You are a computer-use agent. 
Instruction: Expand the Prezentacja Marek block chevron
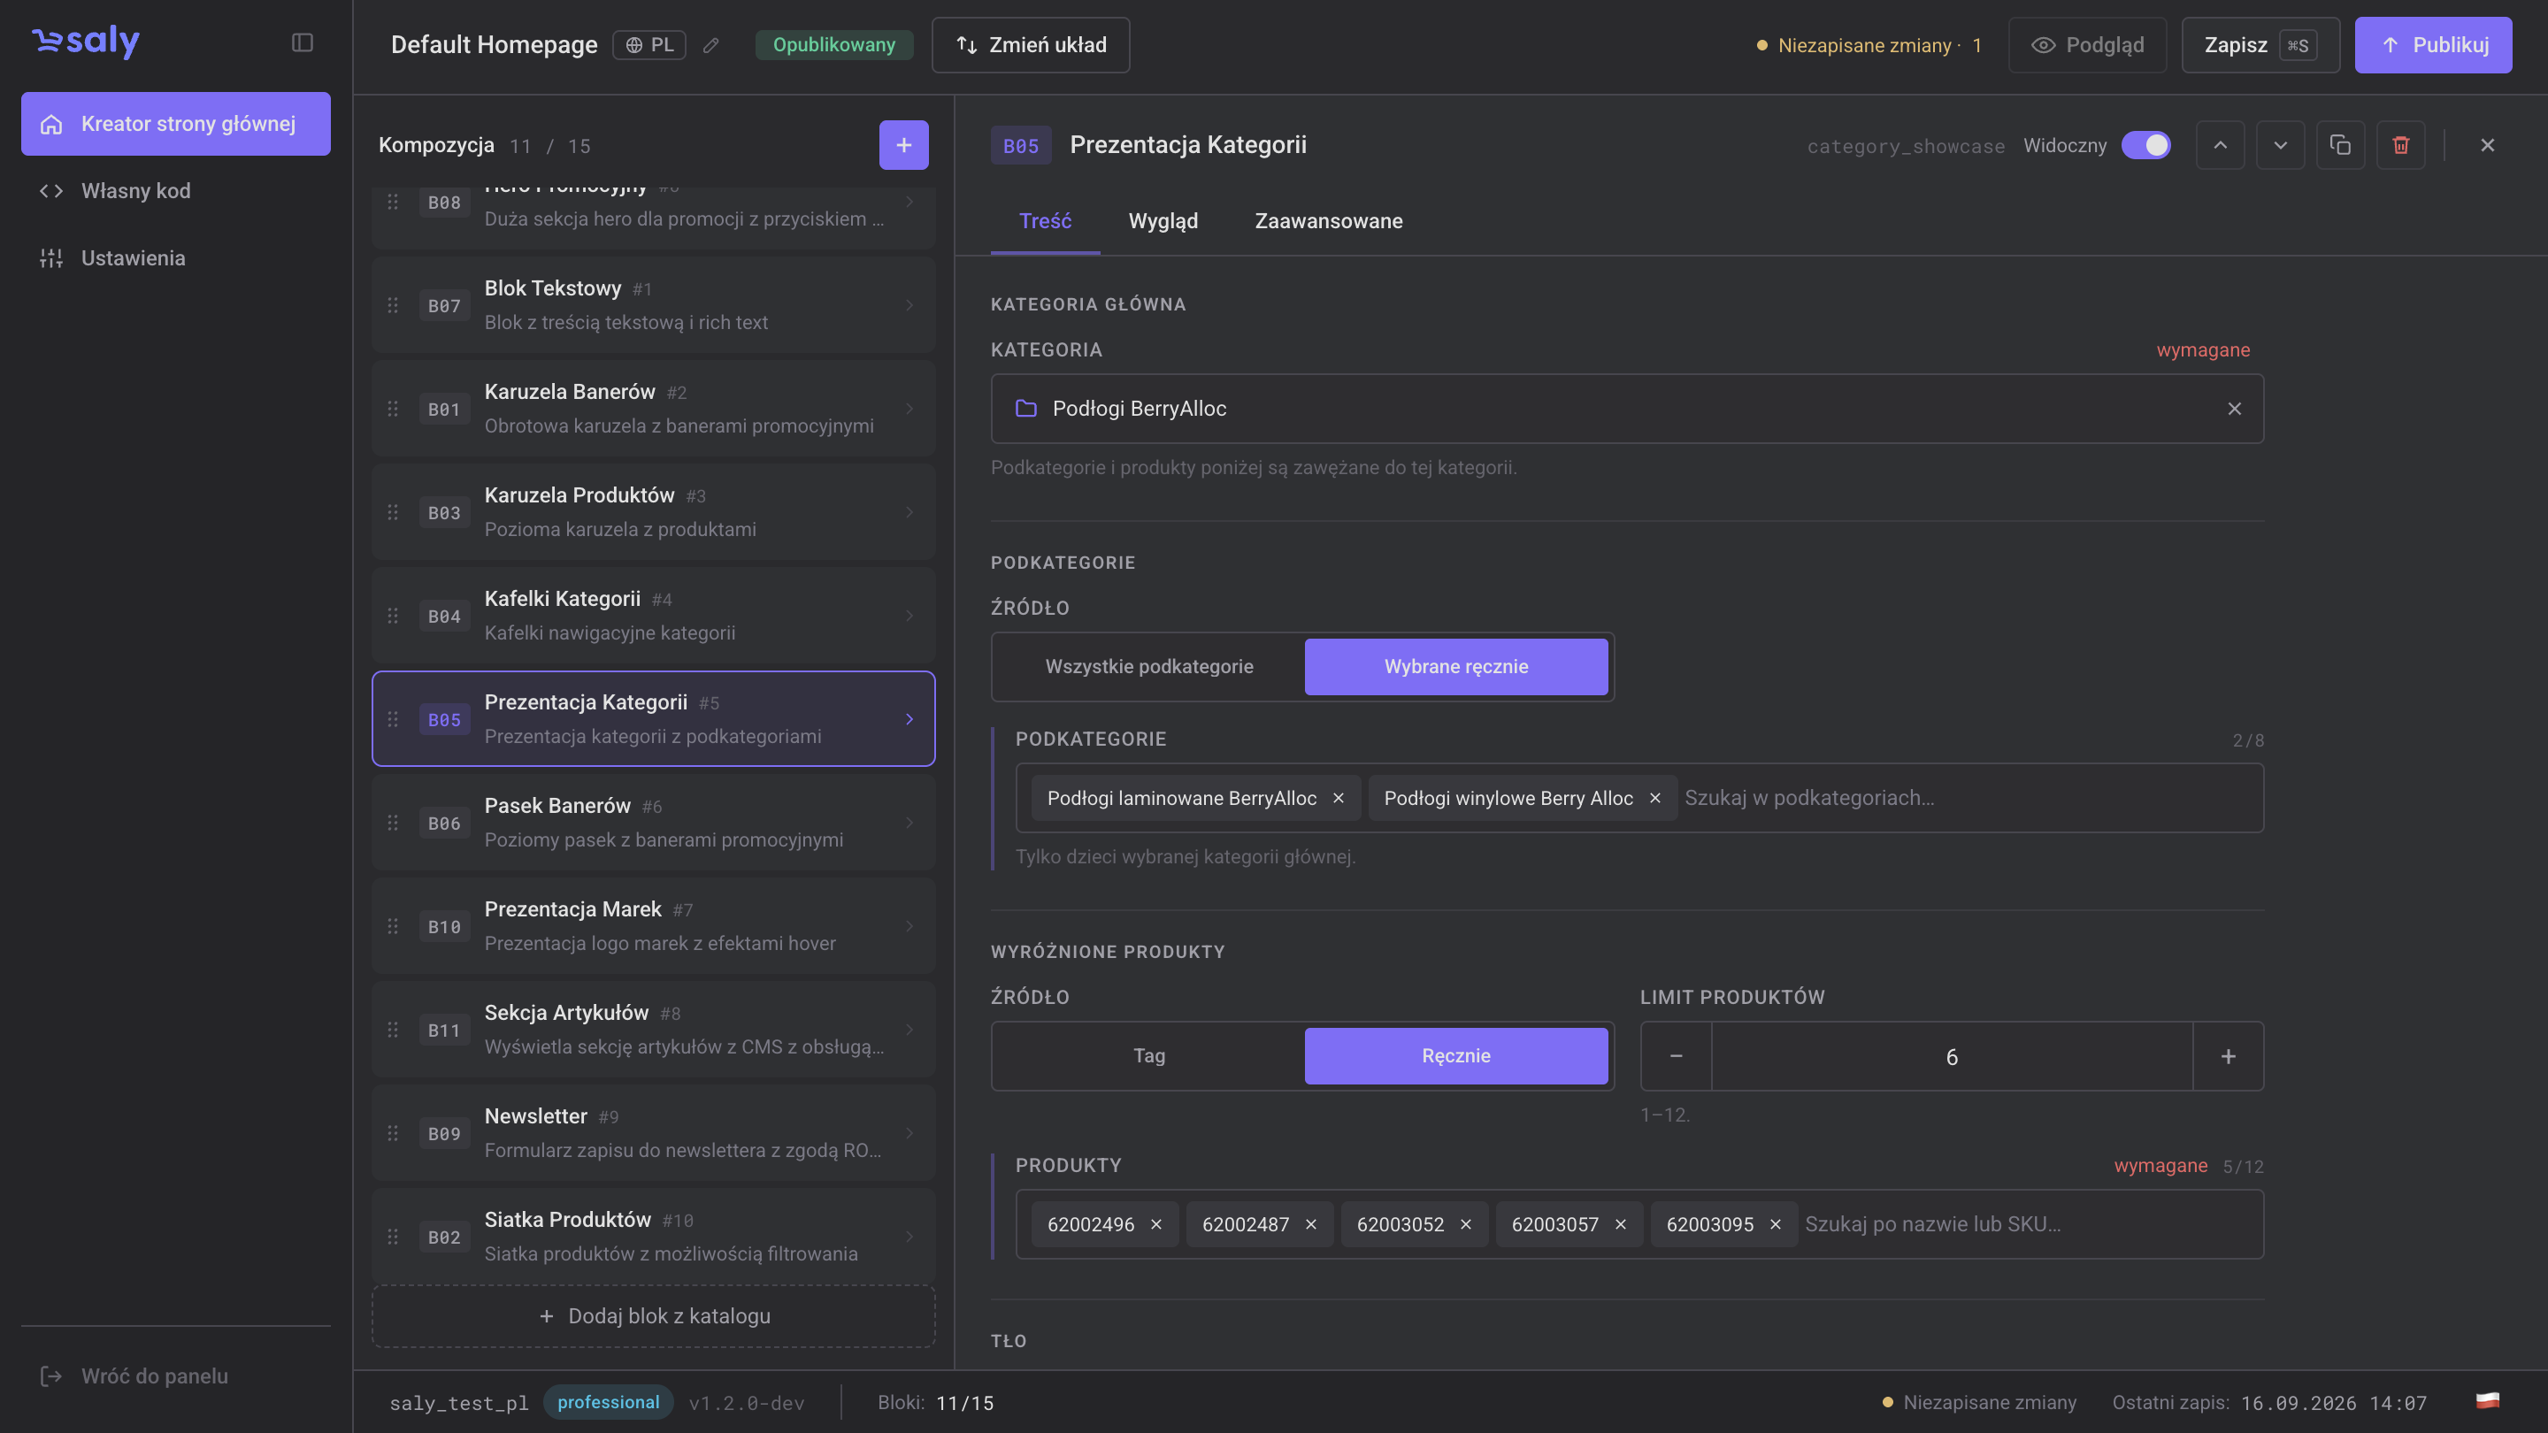pyautogui.click(x=909, y=927)
